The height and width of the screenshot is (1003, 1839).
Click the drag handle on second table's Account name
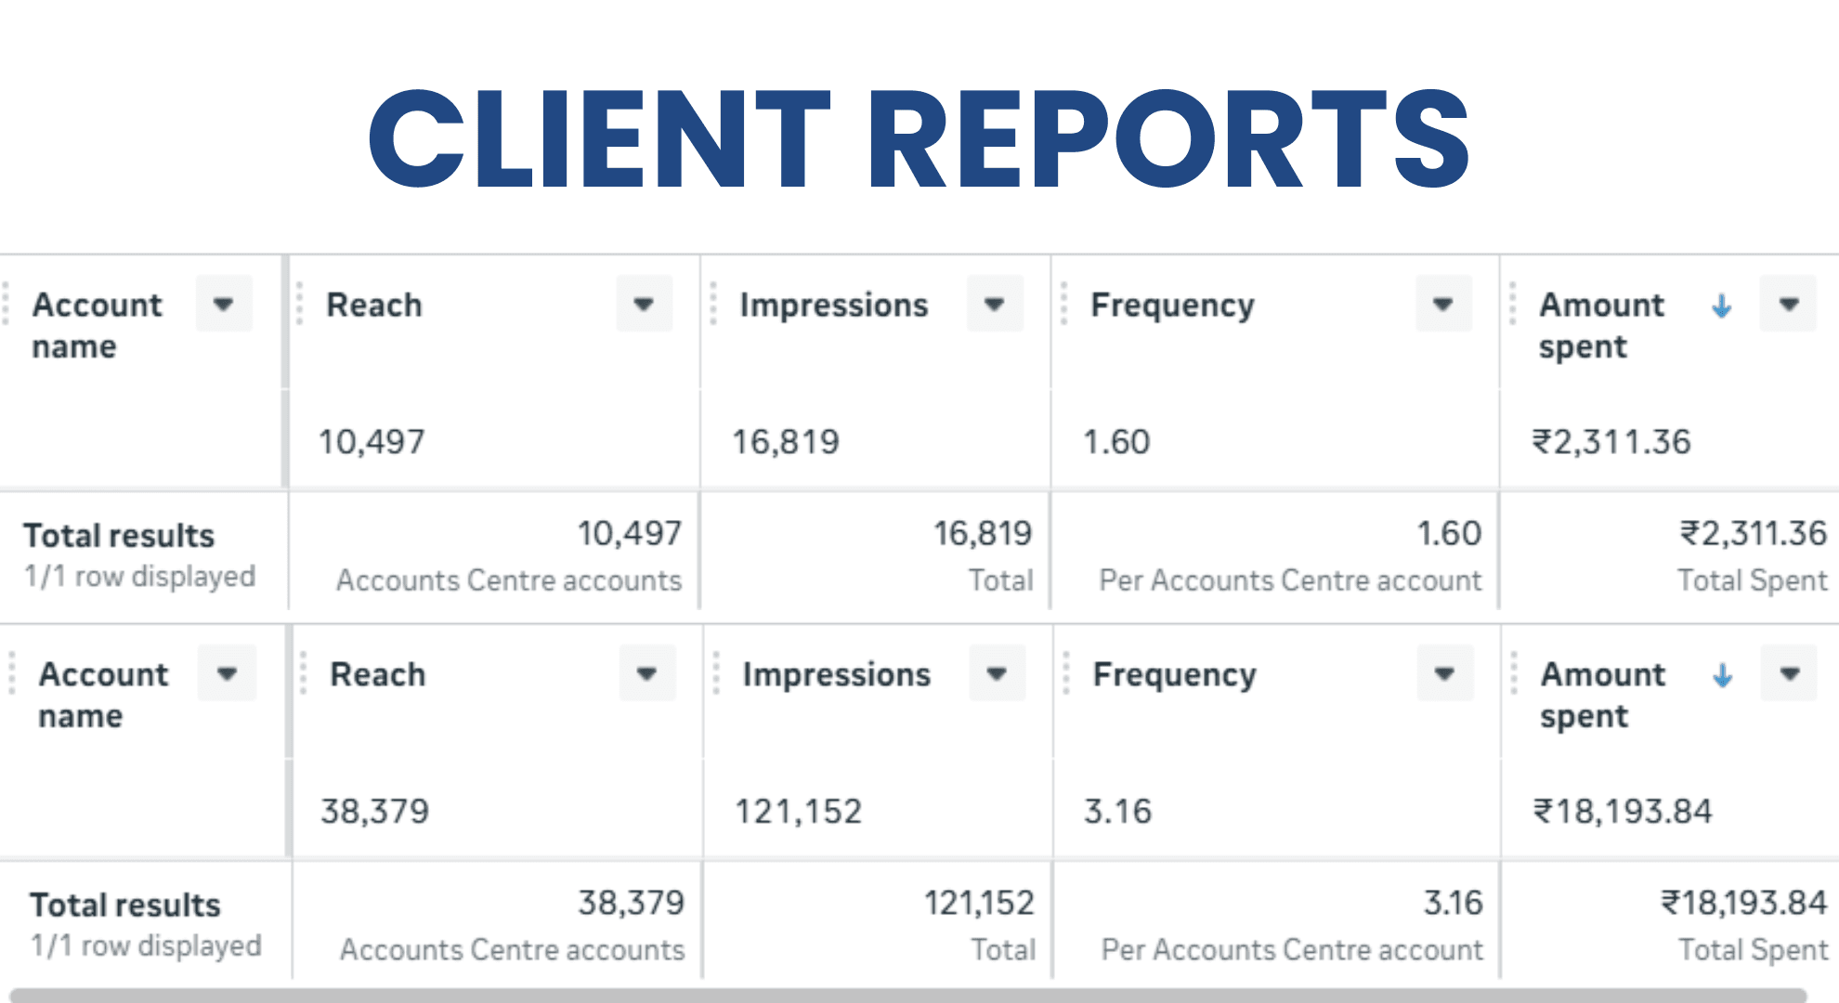coord(11,674)
